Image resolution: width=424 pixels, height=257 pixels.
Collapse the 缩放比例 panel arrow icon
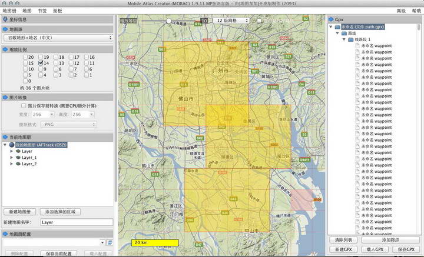pos(5,49)
